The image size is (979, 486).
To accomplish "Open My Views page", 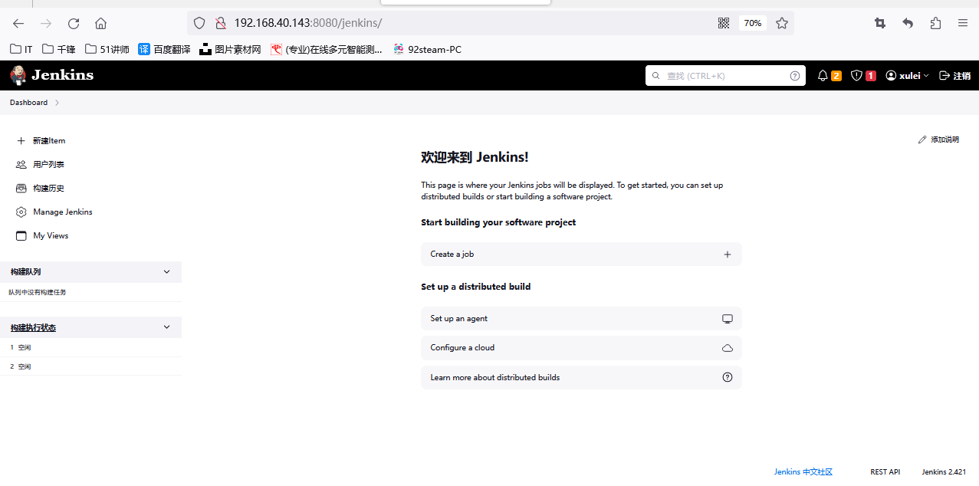I will (x=42, y=236).
